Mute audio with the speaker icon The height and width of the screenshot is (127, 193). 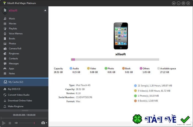point(16,123)
